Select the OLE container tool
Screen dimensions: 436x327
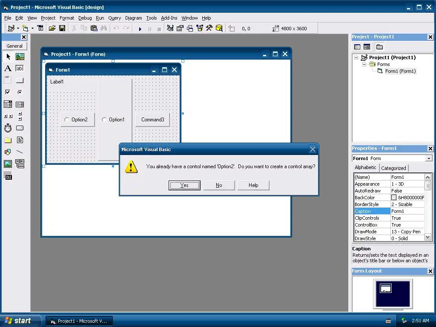pyautogui.click(x=8, y=176)
